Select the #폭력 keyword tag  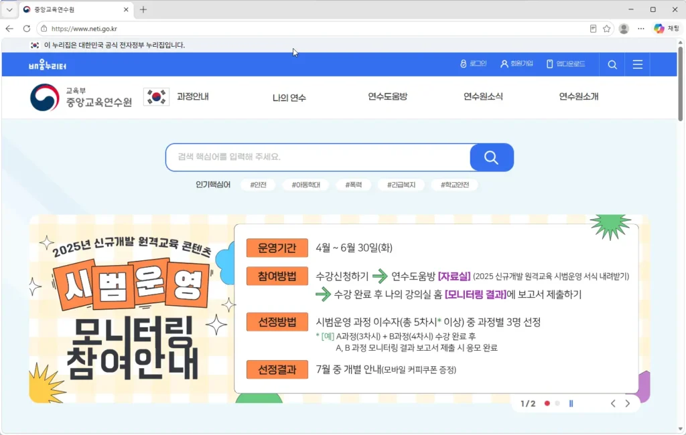(x=354, y=185)
